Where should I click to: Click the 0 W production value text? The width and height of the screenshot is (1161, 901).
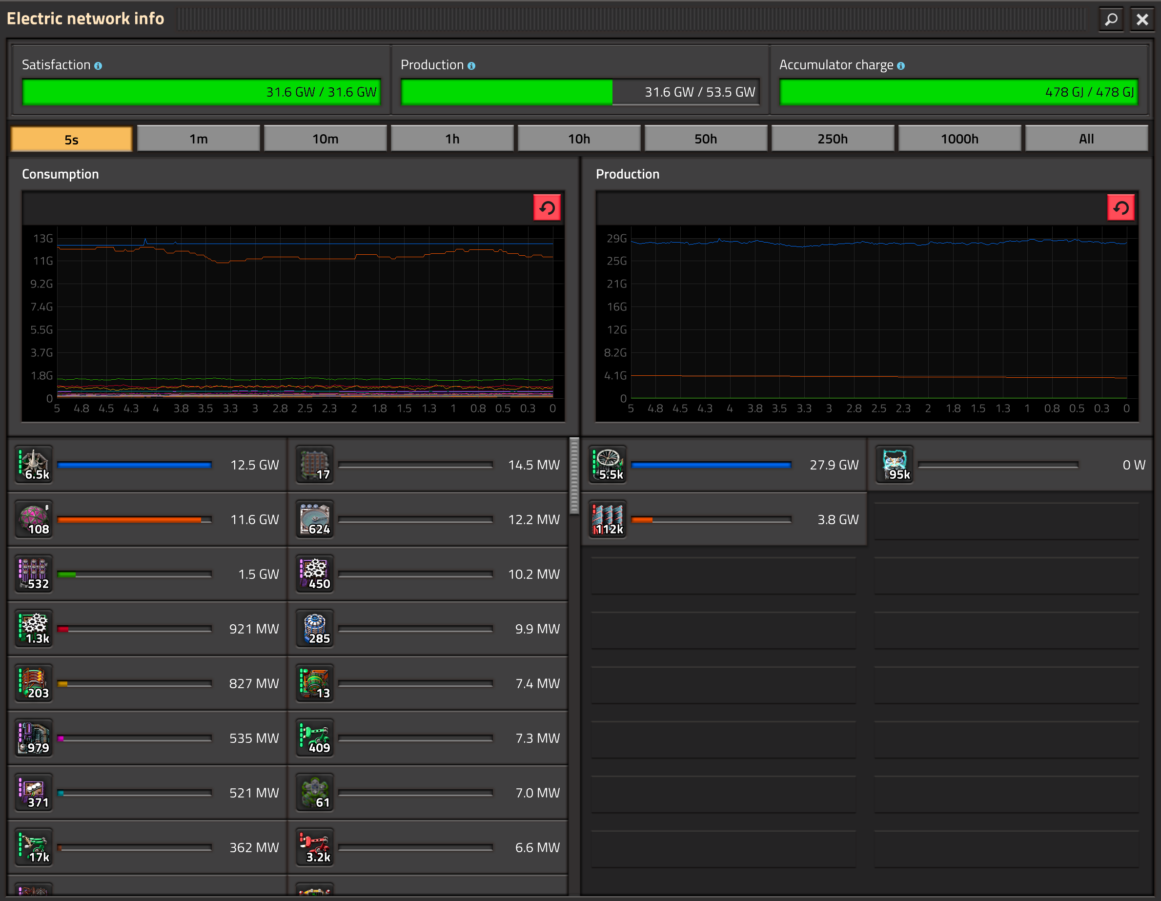[1134, 465]
